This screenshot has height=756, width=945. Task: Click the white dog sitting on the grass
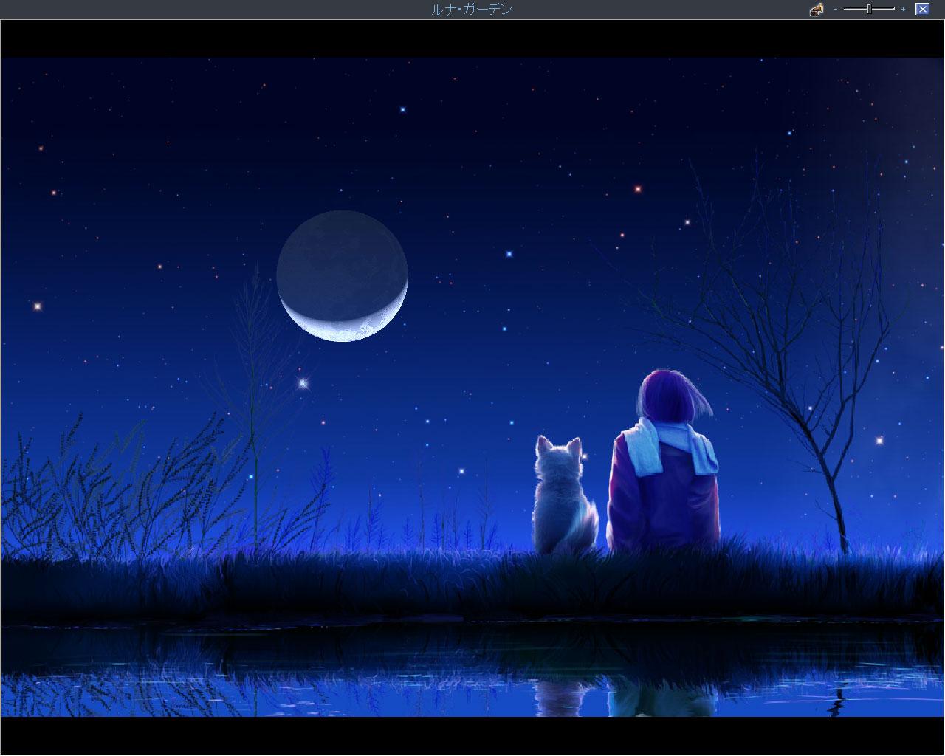[566, 495]
